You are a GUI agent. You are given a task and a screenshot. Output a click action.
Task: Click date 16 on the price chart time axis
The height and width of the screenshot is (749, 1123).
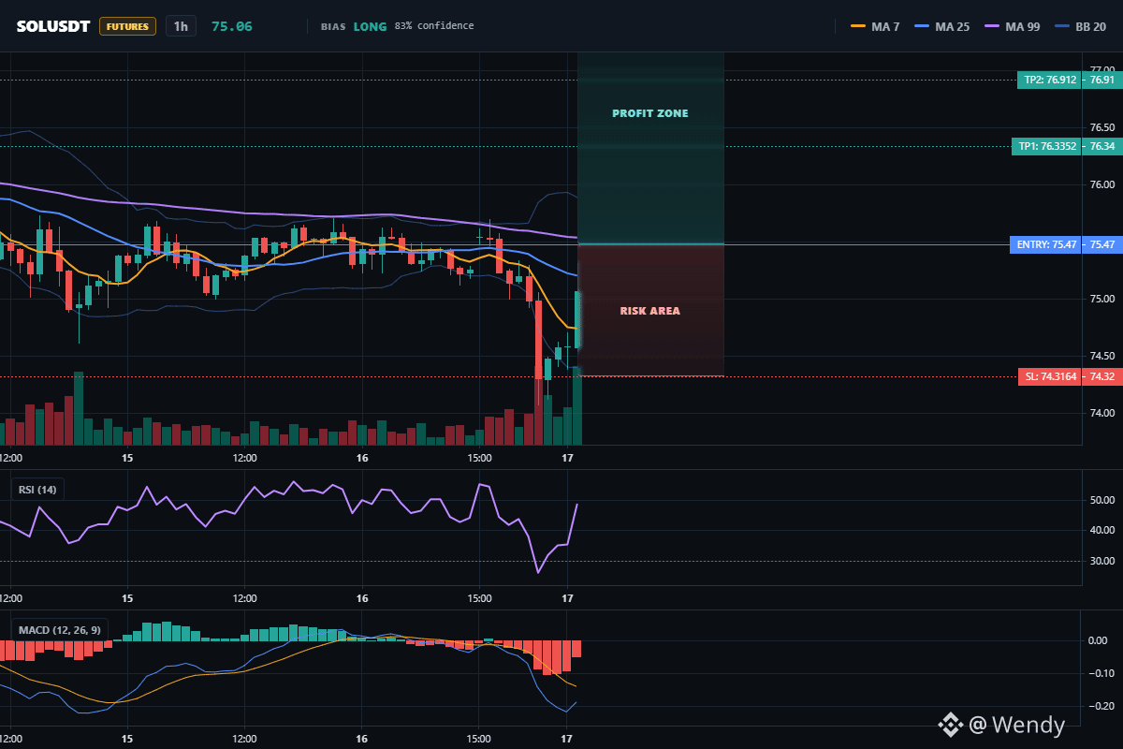pos(362,458)
